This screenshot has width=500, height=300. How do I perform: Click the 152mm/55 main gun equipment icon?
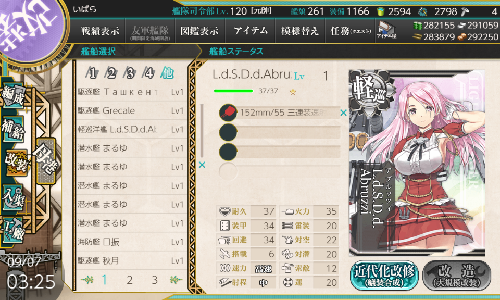click(228, 113)
